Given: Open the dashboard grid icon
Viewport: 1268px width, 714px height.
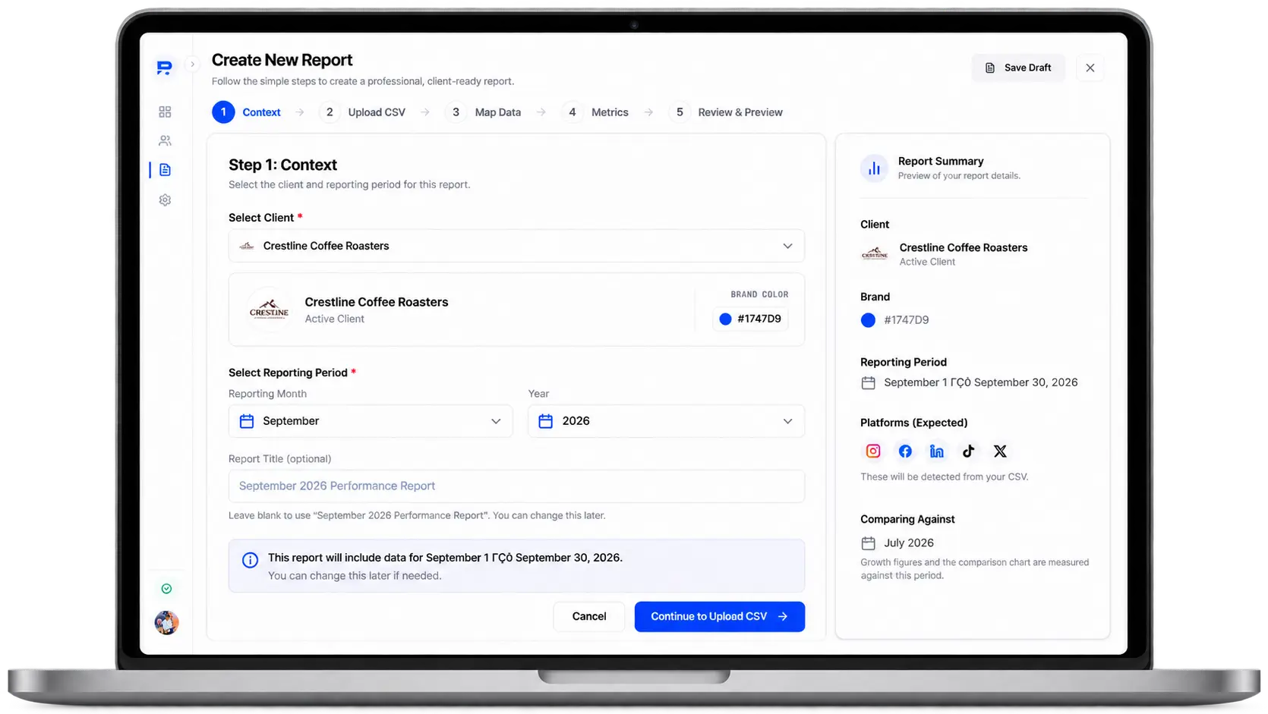Looking at the screenshot, I should click(x=165, y=112).
